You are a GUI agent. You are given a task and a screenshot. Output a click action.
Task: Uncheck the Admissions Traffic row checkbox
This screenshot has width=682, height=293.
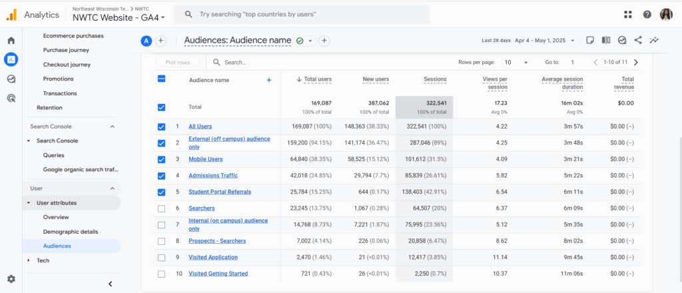tap(161, 176)
